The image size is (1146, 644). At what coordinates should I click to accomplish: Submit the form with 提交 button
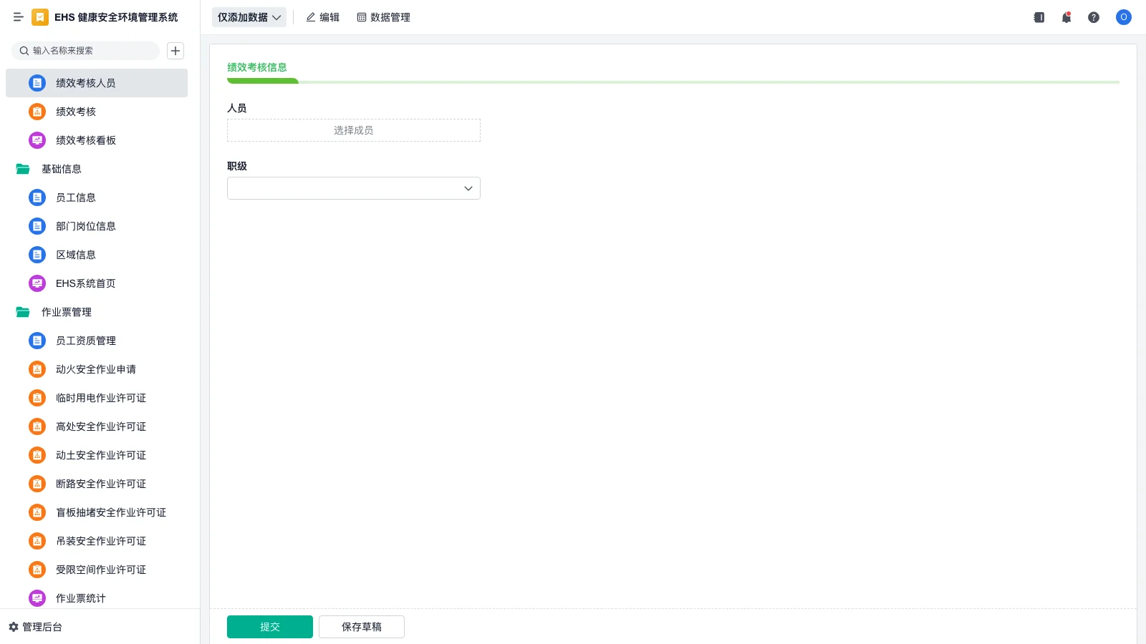(x=269, y=626)
